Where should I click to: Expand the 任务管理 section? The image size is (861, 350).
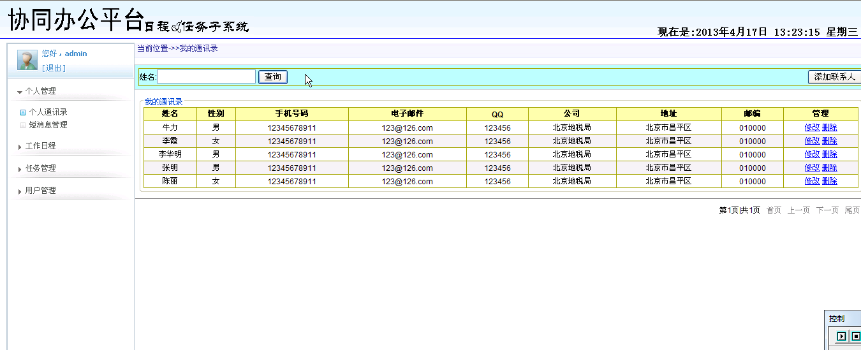pos(40,168)
